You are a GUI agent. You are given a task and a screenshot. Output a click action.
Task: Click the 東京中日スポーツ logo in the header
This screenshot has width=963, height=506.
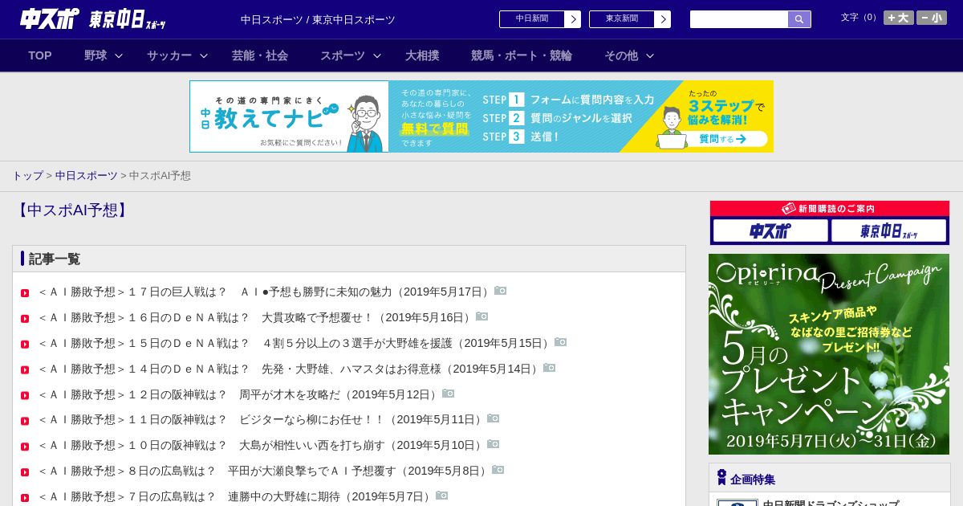(128, 19)
